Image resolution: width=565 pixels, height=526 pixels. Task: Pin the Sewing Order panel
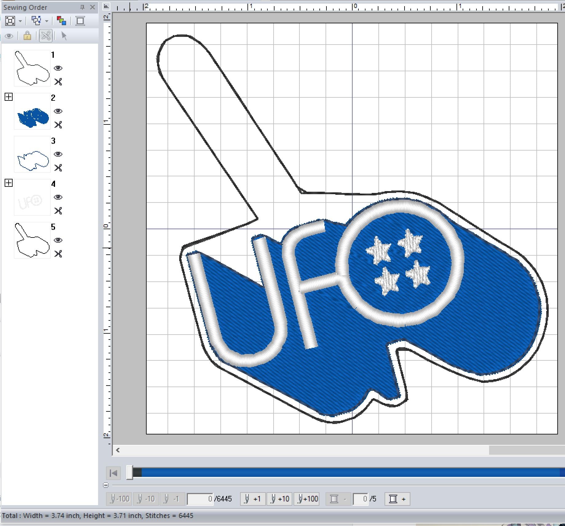click(x=82, y=7)
